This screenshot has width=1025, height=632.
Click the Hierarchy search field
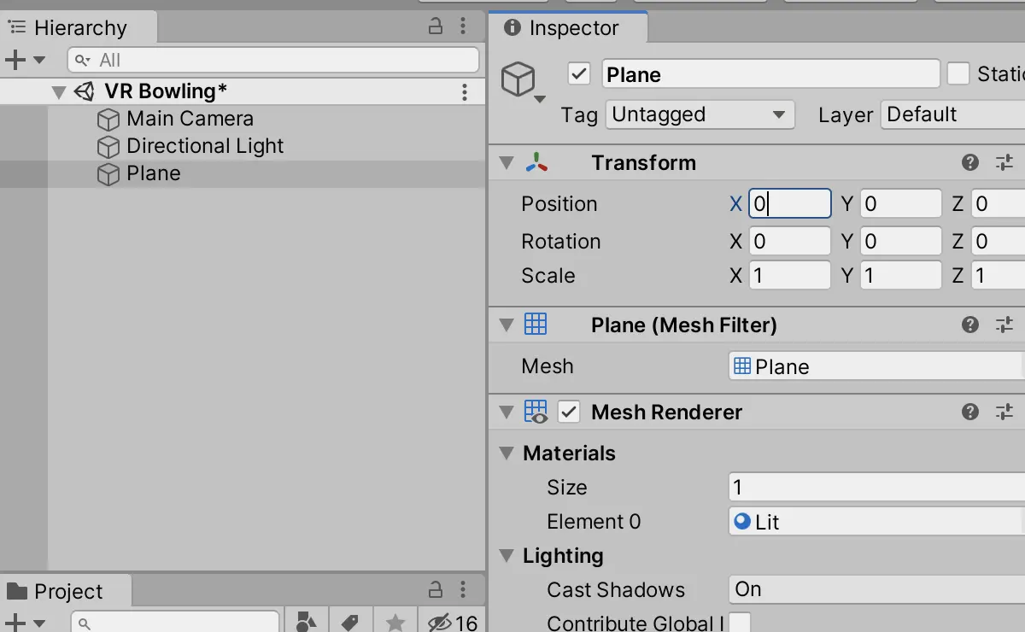[x=273, y=60]
